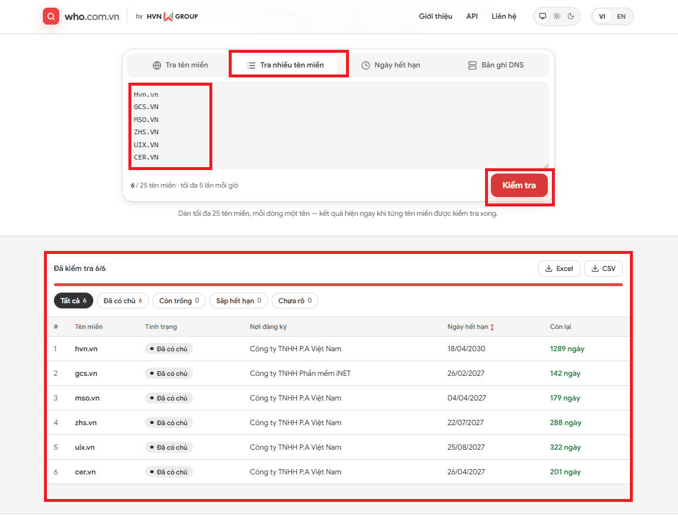Click the uix.vn domain name

[84, 447]
